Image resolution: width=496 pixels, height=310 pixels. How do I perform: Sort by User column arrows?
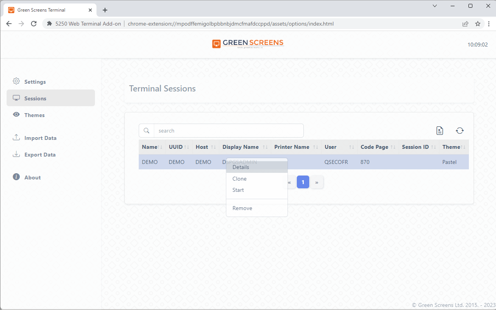pos(351,147)
